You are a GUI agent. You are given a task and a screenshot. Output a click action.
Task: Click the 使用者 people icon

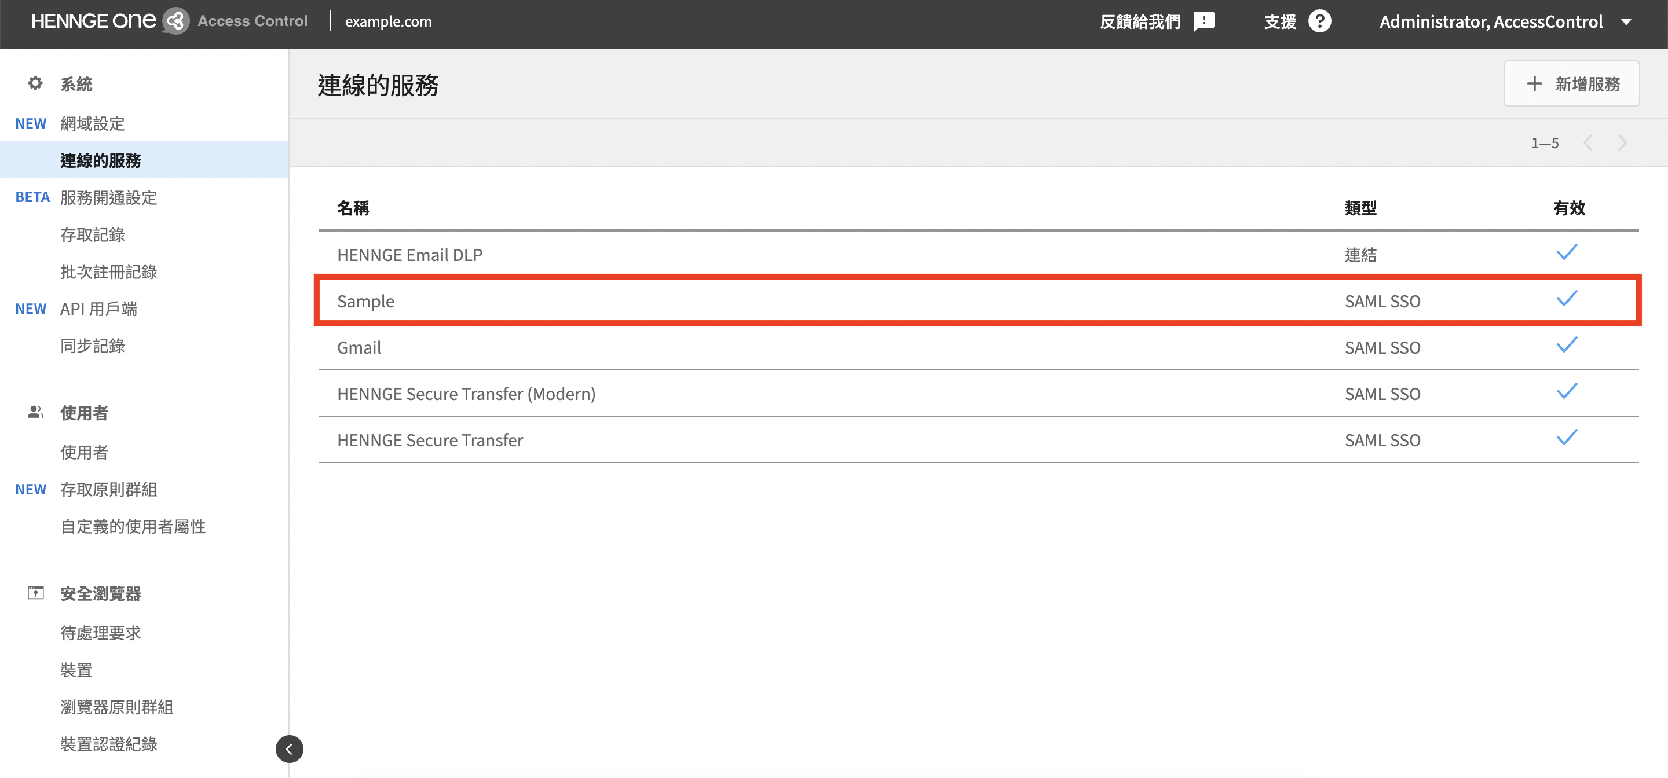[35, 412]
